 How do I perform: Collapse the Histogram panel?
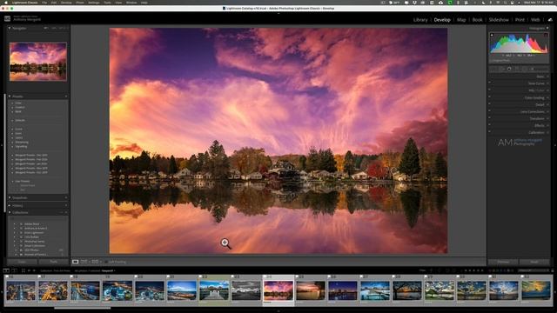click(x=547, y=28)
